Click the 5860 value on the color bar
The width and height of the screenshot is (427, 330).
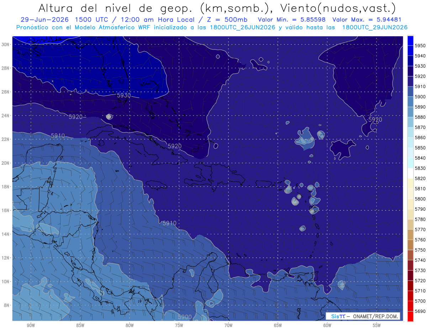point(420,137)
